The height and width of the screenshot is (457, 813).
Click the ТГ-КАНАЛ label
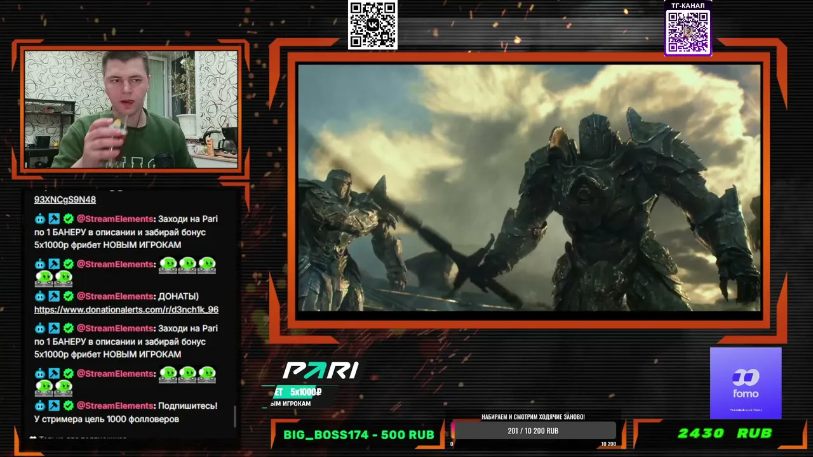[688, 6]
